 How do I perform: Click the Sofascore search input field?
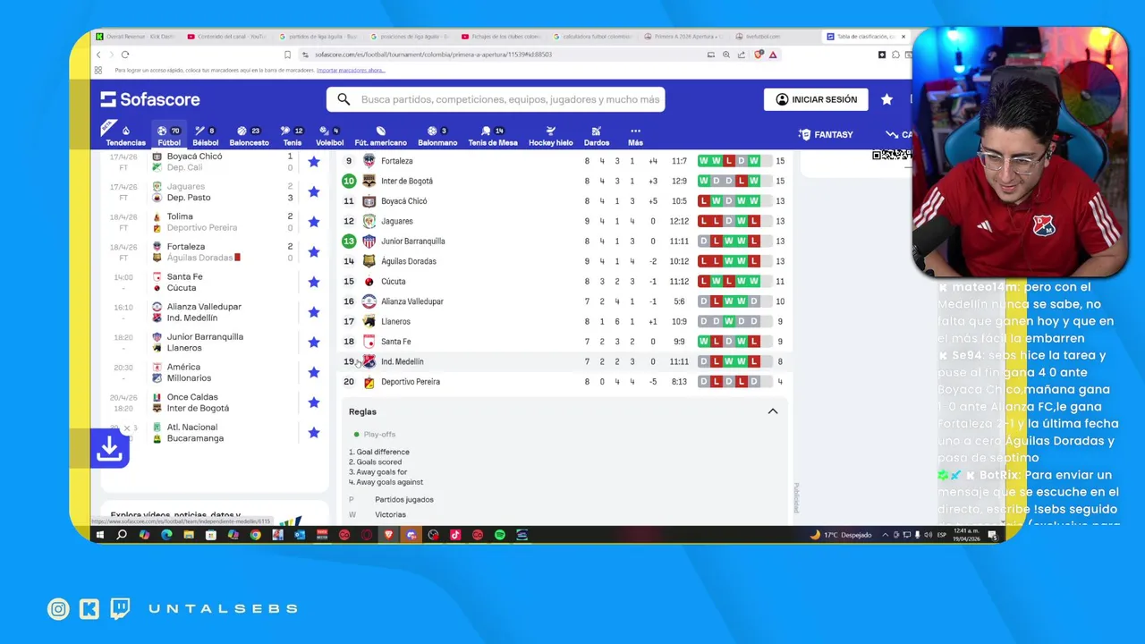(x=496, y=99)
